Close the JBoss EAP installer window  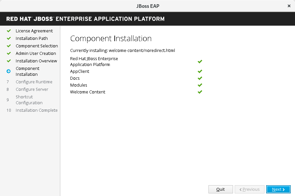click(289, 6)
